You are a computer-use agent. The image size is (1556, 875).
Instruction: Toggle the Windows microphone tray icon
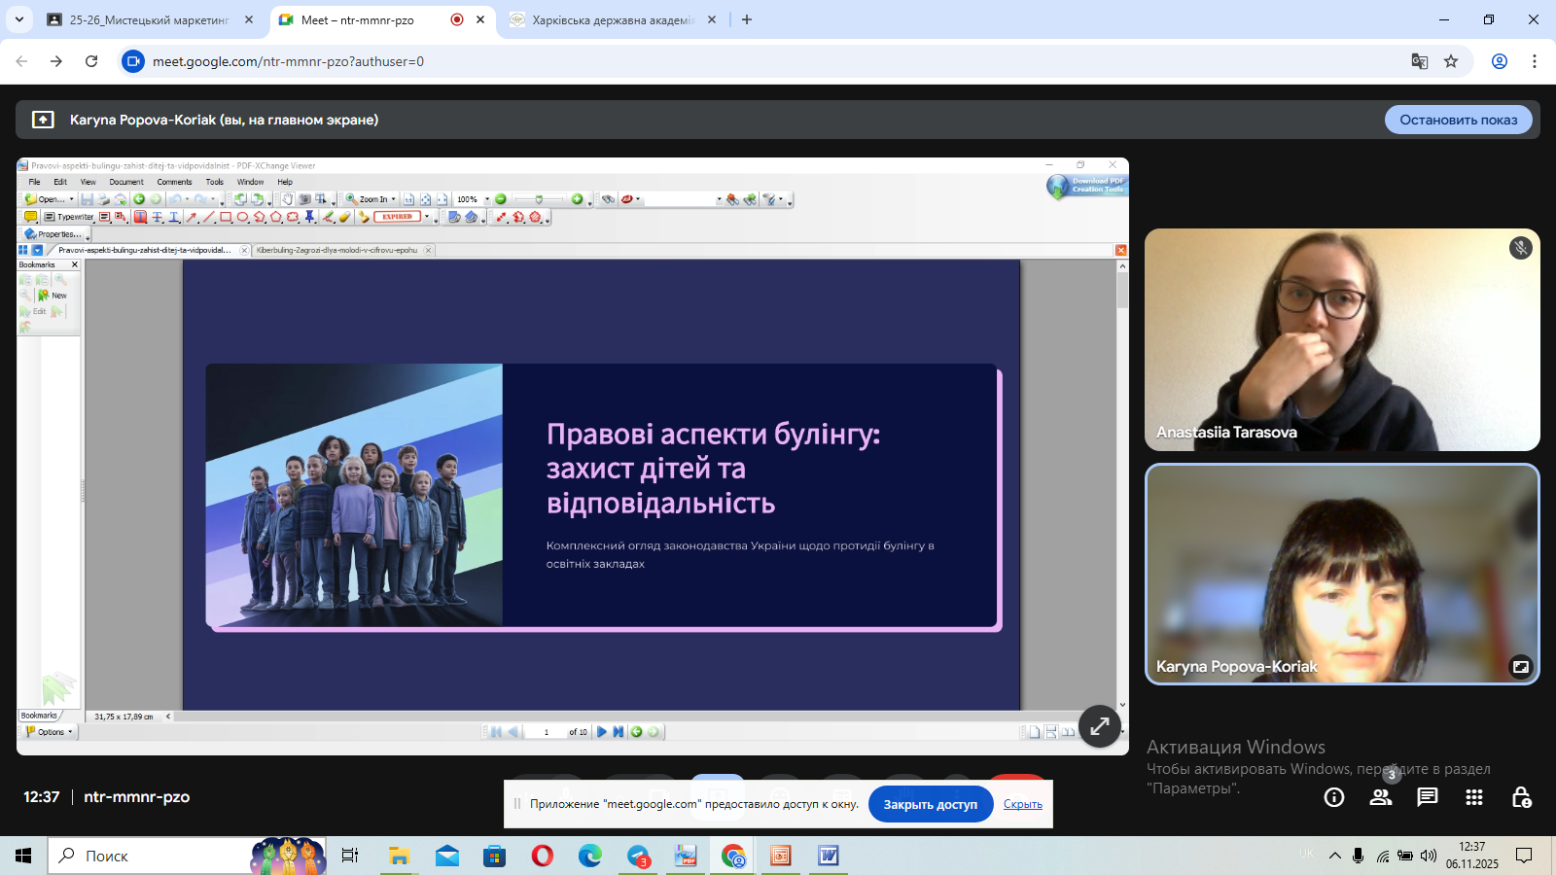point(1359,856)
